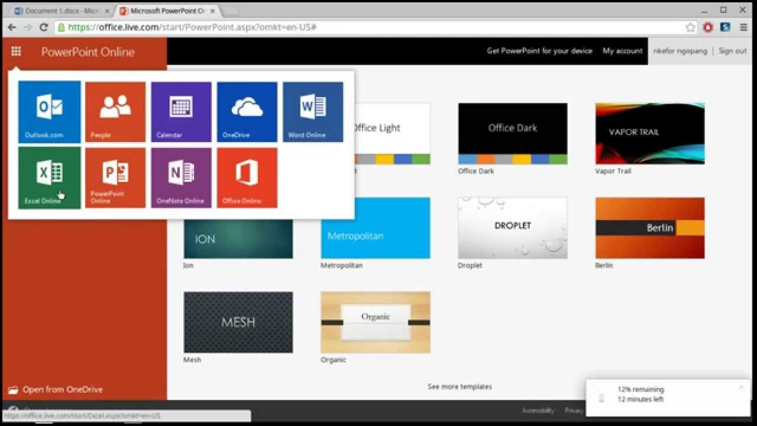Click Open from OneDrive link
Screen dimensions: 757x426
(x=63, y=390)
